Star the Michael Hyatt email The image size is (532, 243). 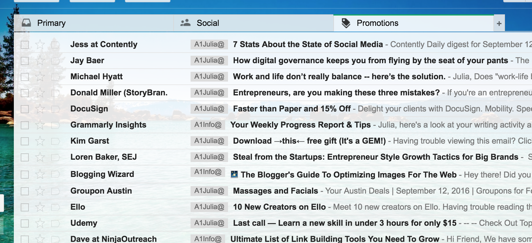click(x=40, y=77)
